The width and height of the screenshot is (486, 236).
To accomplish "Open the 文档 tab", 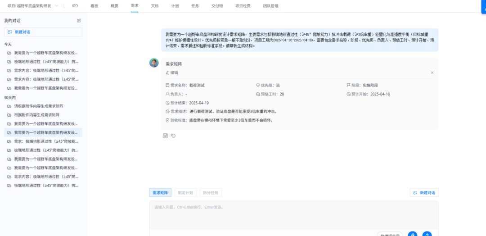I will coord(155,6).
